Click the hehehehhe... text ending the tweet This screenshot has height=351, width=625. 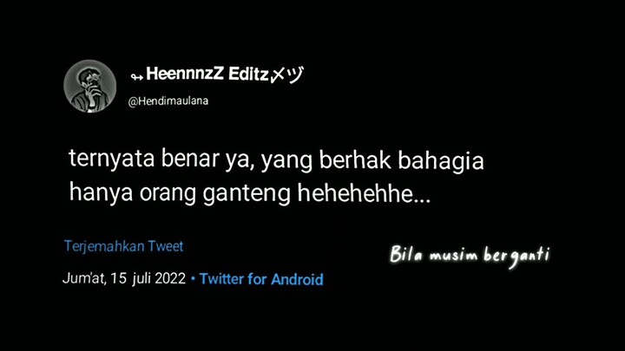click(x=364, y=193)
